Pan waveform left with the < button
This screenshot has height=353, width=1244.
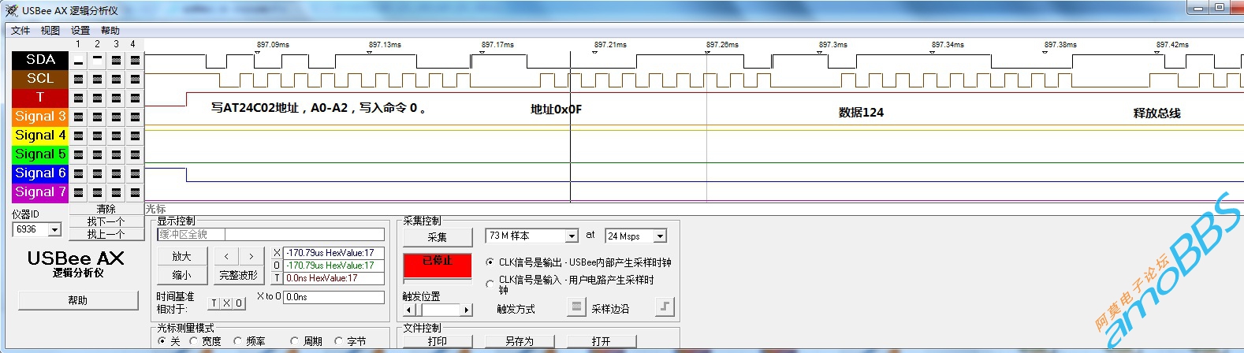click(226, 256)
